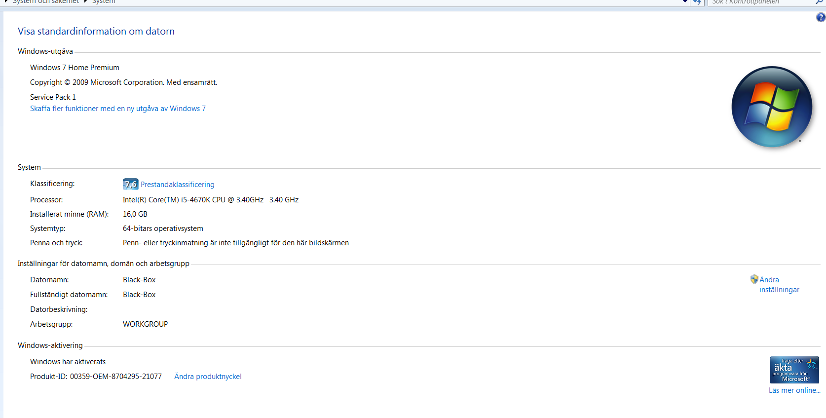Click the Copyright 2009 Microsoft Corporation line
The image size is (826, 418).
123,82
